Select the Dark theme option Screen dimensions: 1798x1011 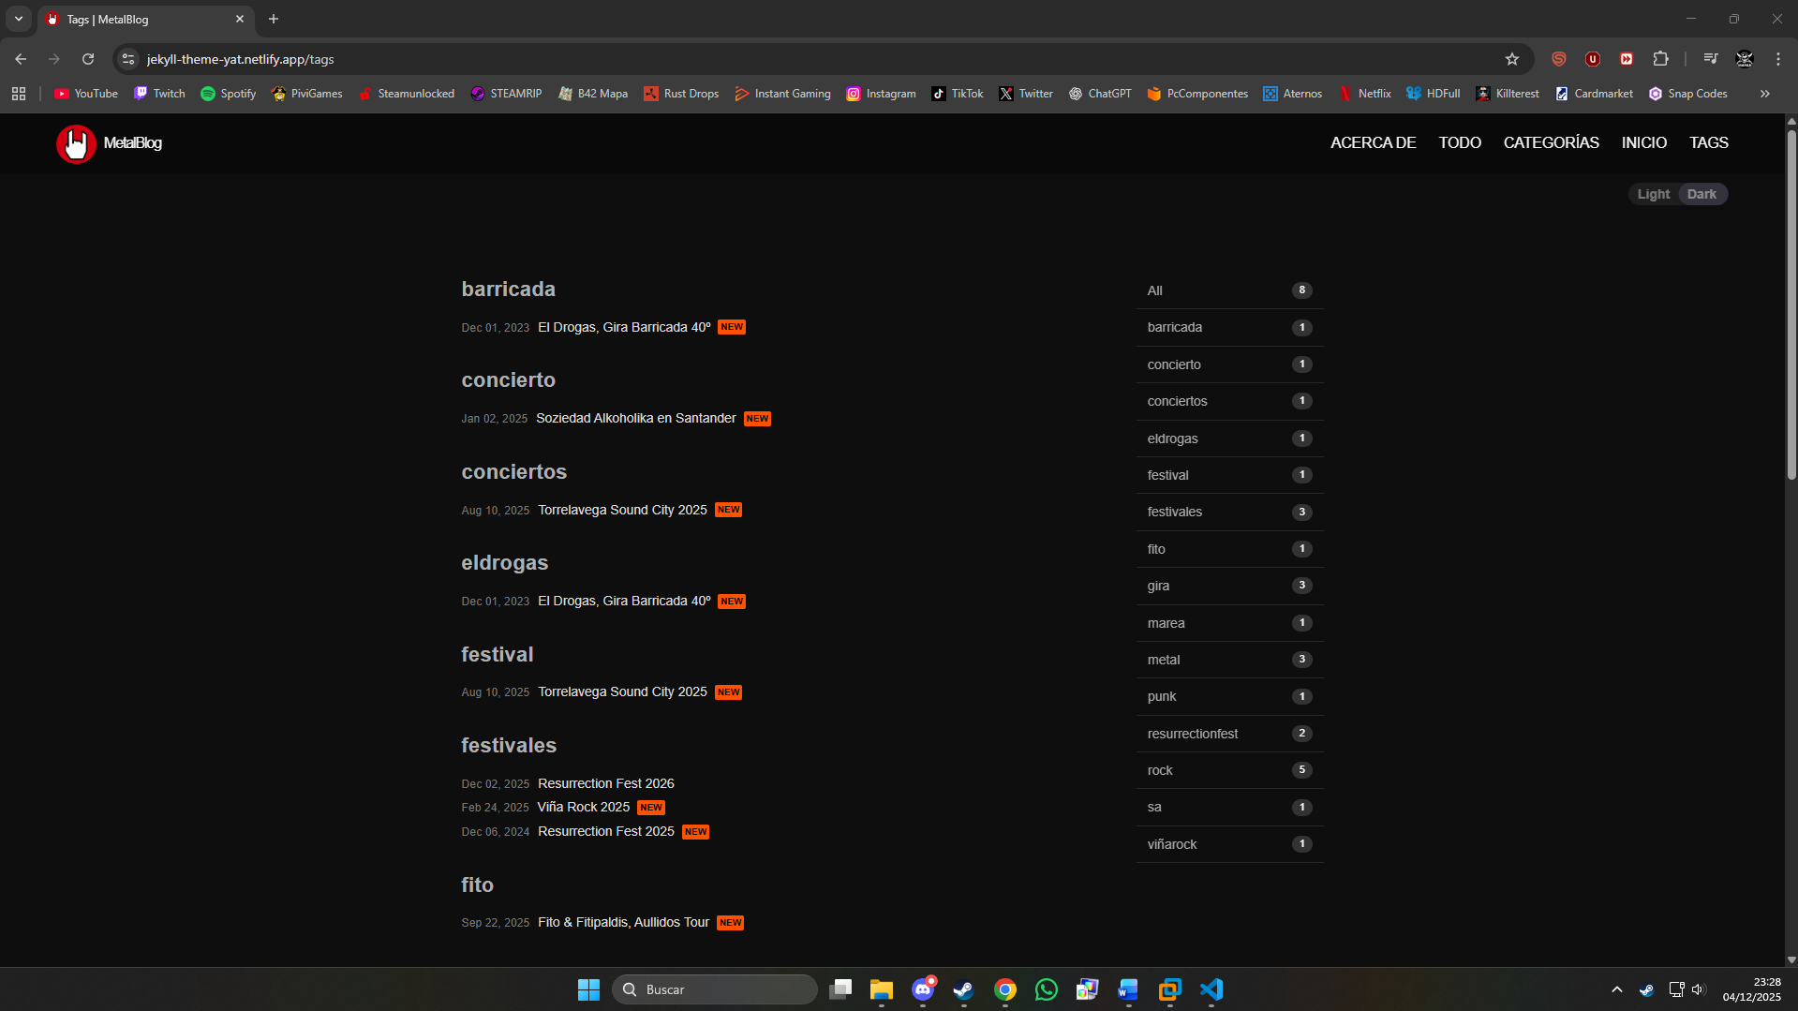[1701, 194]
